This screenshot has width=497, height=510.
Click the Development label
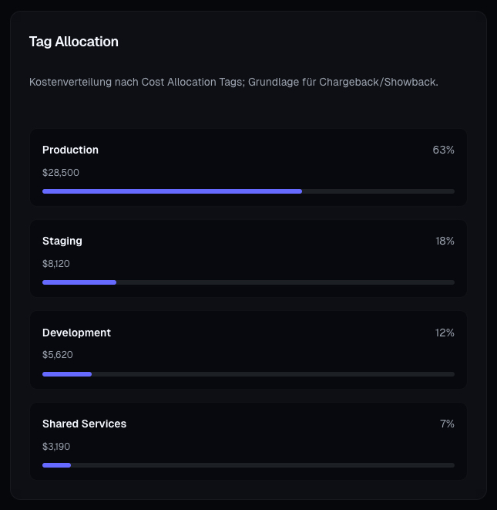click(x=76, y=333)
